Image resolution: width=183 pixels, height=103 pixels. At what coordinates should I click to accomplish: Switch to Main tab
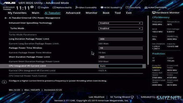point(36,13)
